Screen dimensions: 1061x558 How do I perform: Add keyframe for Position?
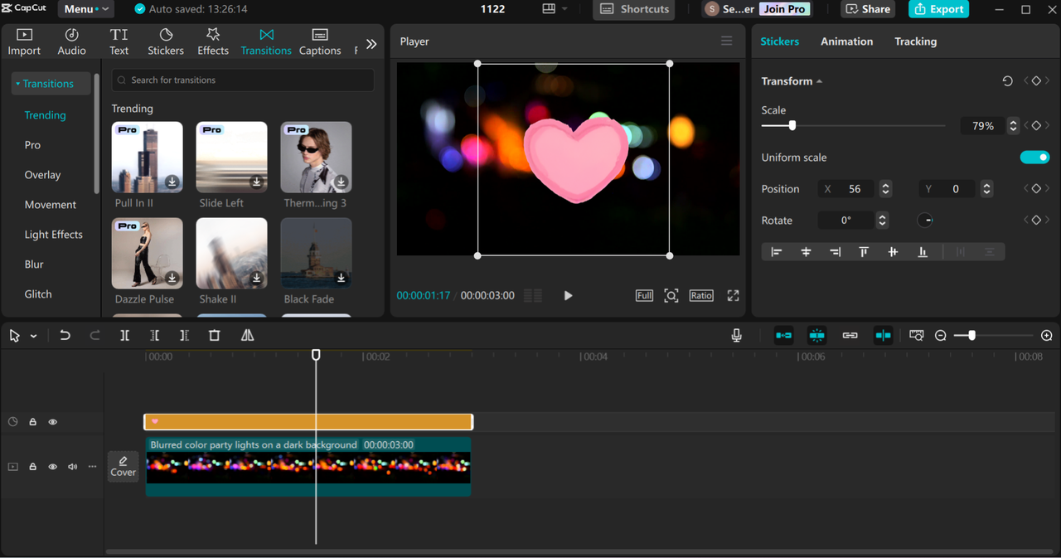pyautogui.click(x=1036, y=188)
